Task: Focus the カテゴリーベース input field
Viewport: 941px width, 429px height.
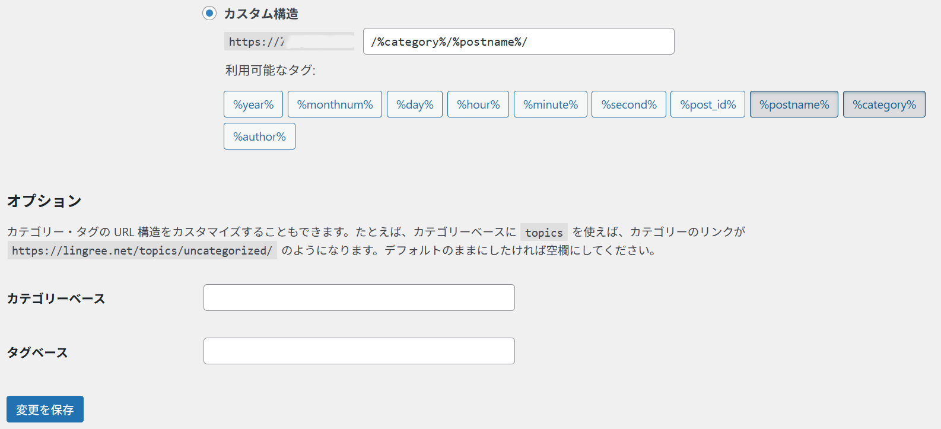Action: coord(359,298)
